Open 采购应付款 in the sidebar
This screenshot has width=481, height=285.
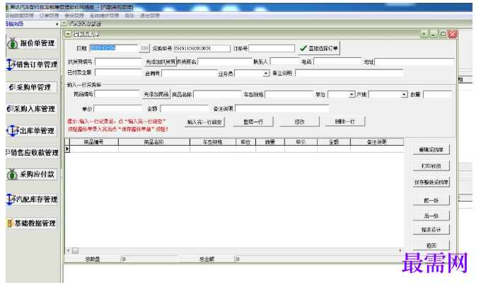pyautogui.click(x=32, y=175)
